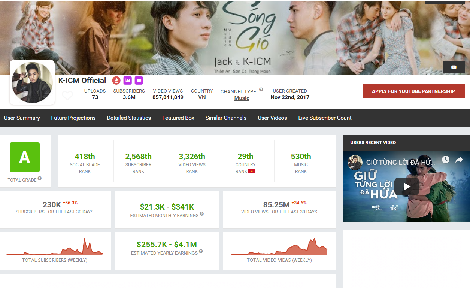Click the uploads count 73

tap(95, 97)
